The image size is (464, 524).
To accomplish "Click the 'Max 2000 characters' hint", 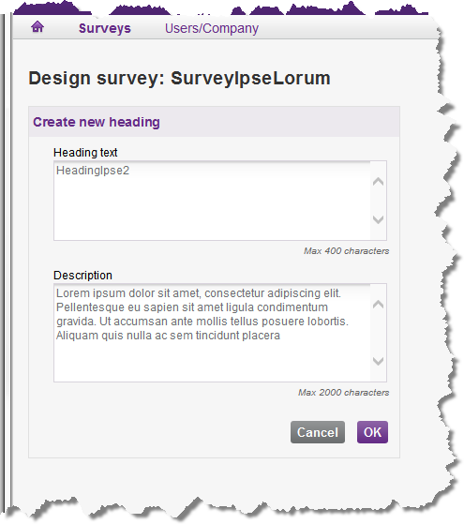I will [344, 393].
